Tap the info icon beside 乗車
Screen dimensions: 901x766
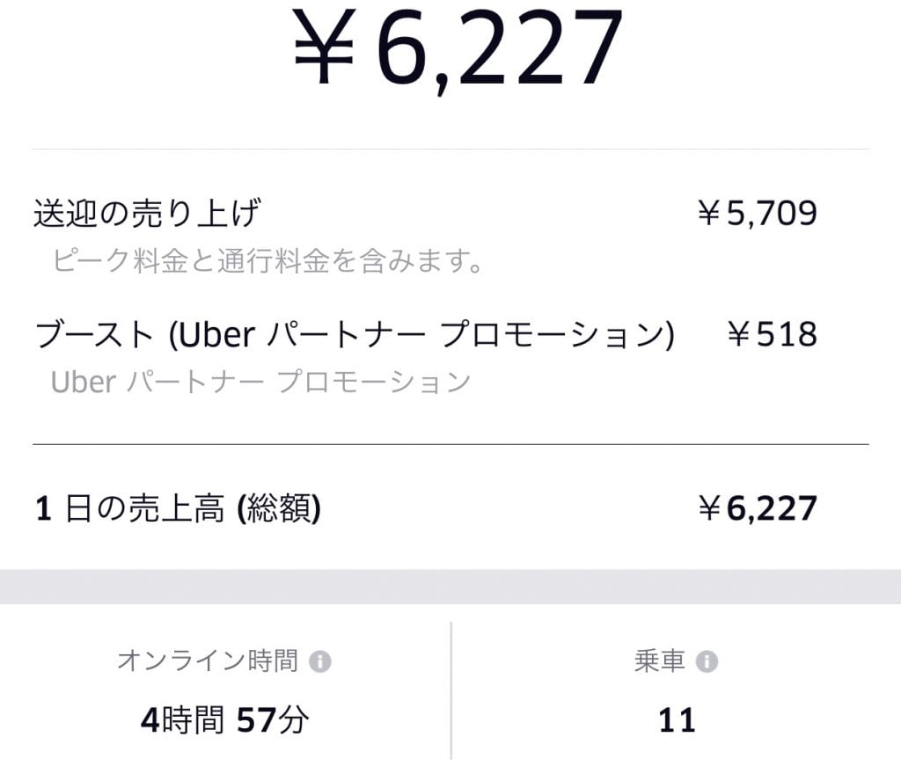click(x=707, y=661)
